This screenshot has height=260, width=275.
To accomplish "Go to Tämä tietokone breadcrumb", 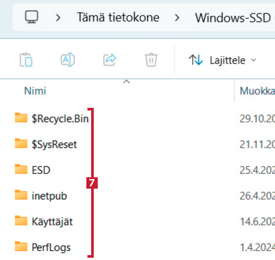I will click(118, 17).
